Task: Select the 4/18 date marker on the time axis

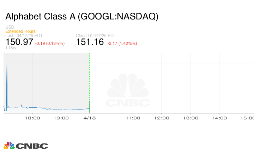Action: point(90,118)
